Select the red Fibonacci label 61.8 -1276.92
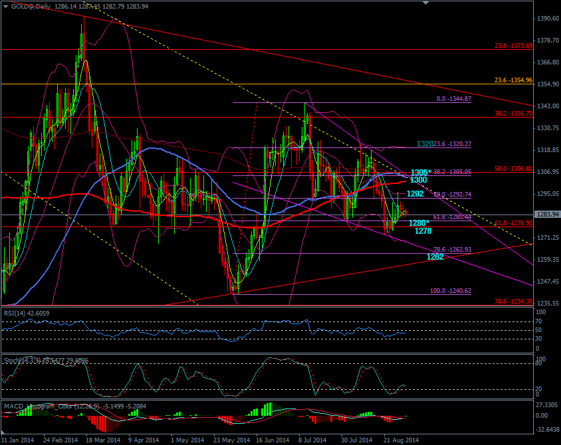The image size is (561, 445). click(513, 223)
